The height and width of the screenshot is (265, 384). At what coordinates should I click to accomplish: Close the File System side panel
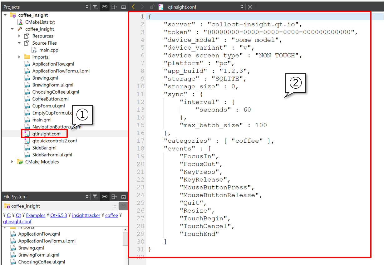pos(124,197)
